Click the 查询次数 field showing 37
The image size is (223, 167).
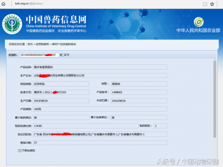(x=100, y=143)
